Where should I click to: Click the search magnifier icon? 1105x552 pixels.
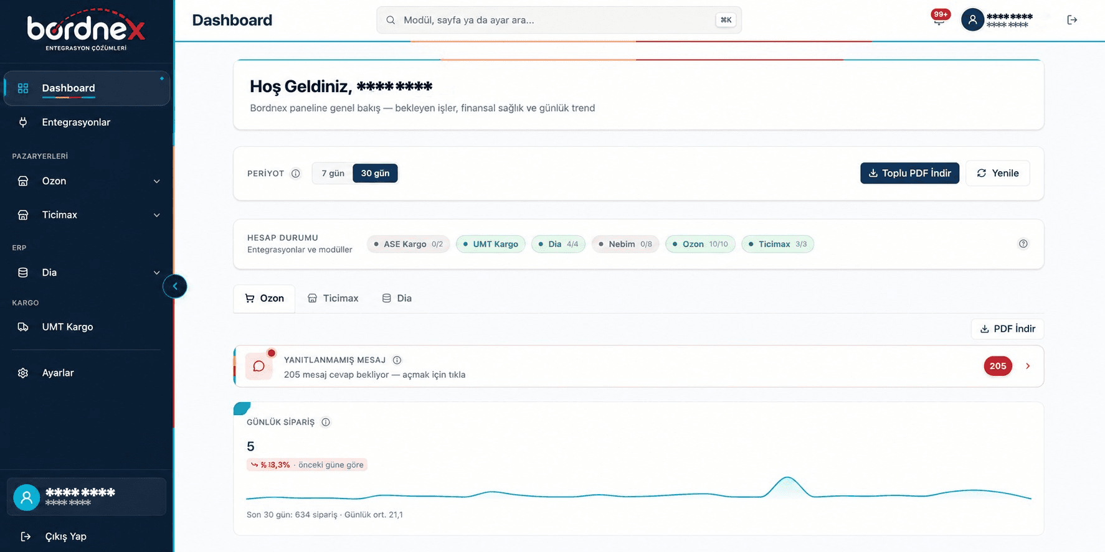[x=391, y=20]
